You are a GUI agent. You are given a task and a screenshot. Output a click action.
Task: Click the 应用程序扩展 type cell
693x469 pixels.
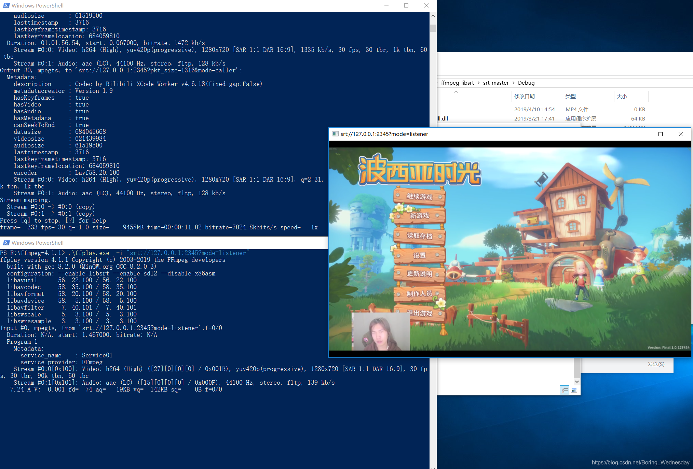[x=581, y=118]
